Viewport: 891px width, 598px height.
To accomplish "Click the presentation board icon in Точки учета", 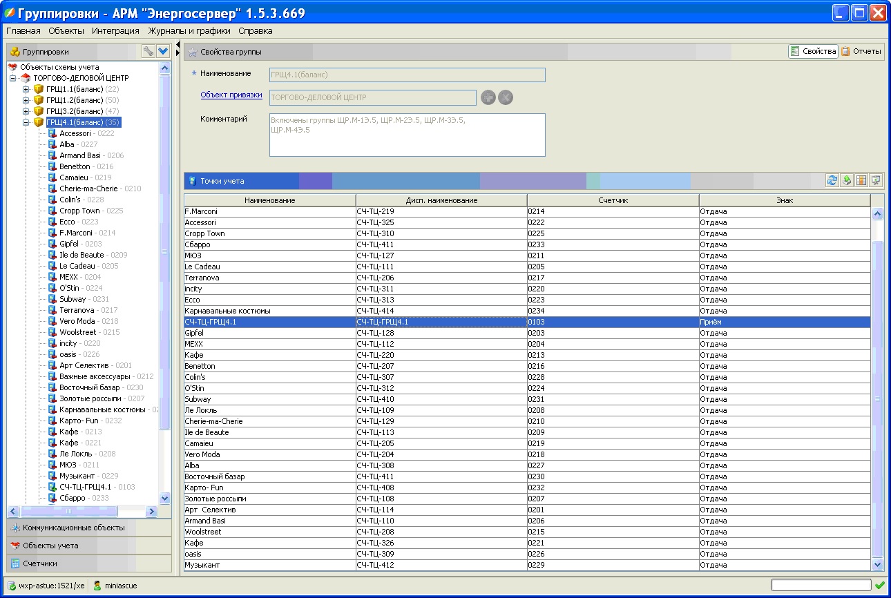I will click(876, 180).
